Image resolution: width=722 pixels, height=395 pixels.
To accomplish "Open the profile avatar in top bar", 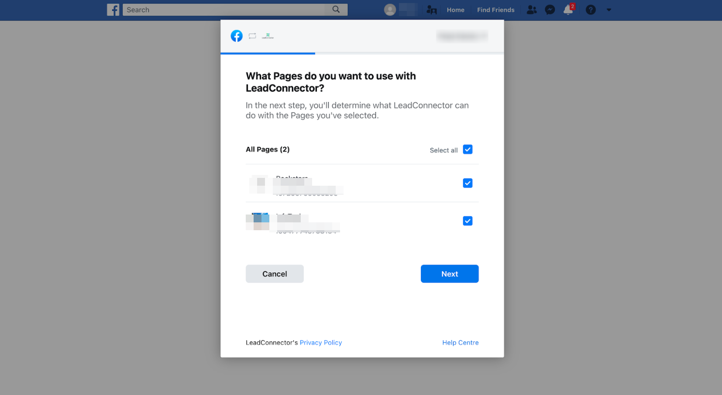I will click(x=390, y=10).
